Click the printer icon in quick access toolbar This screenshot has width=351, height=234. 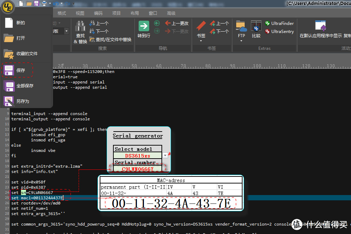click(44, 4)
